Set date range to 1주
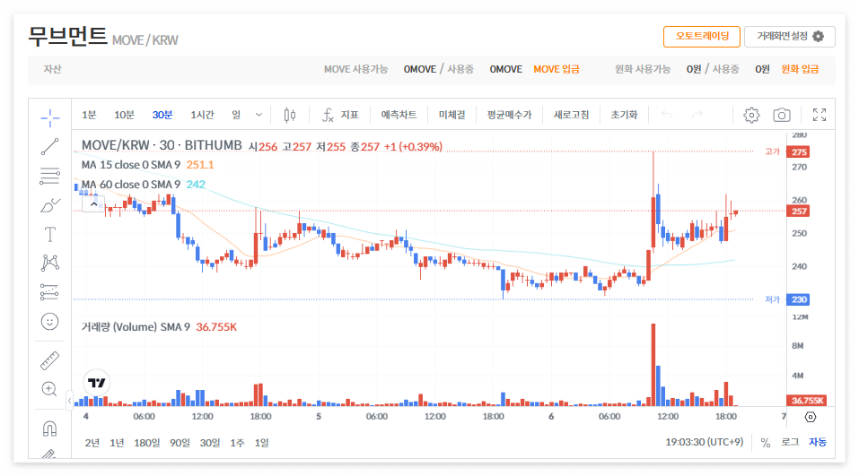The width and height of the screenshot is (859, 476). [x=237, y=443]
